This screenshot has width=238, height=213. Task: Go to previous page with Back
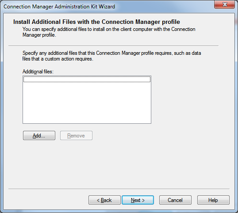tap(104, 200)
